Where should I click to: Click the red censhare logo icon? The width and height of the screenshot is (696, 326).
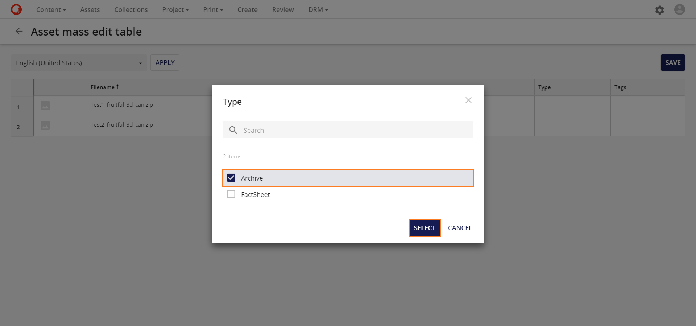(x=16, y=9)
